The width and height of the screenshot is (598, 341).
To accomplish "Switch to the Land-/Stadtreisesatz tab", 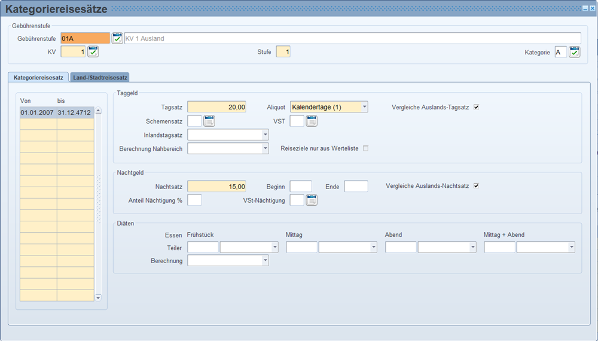I will (x=99, y=77).
